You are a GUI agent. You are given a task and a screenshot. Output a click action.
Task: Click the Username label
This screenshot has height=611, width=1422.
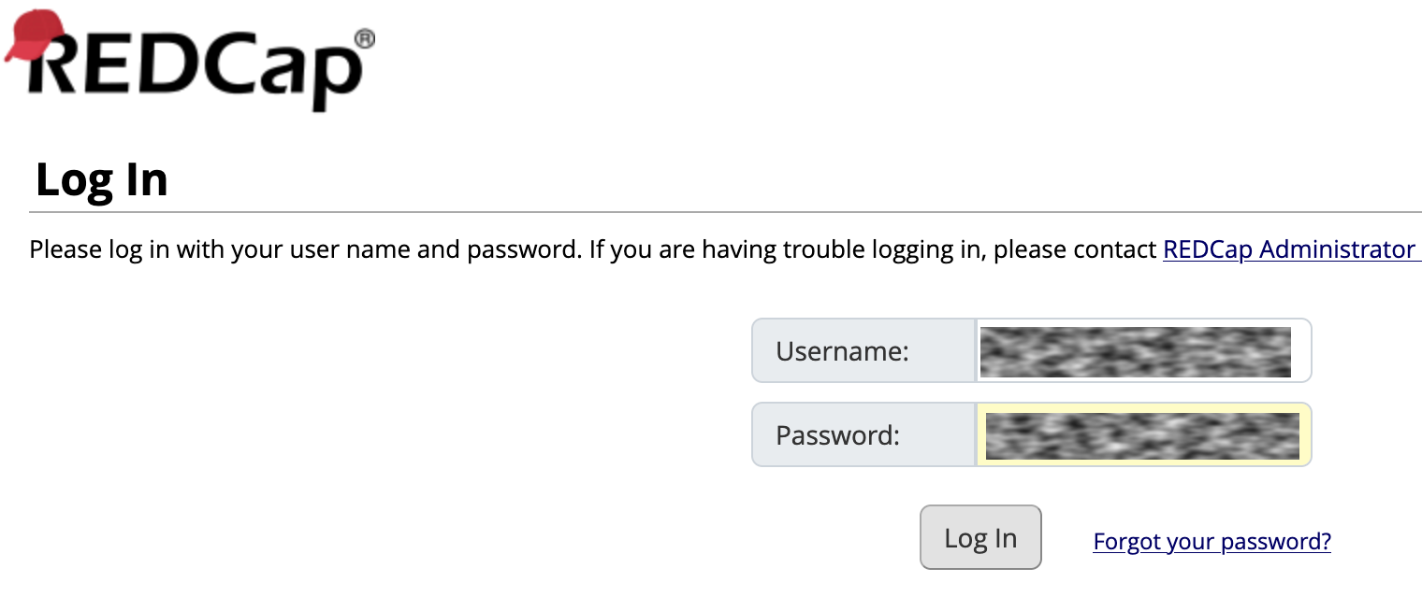point(842,351)
